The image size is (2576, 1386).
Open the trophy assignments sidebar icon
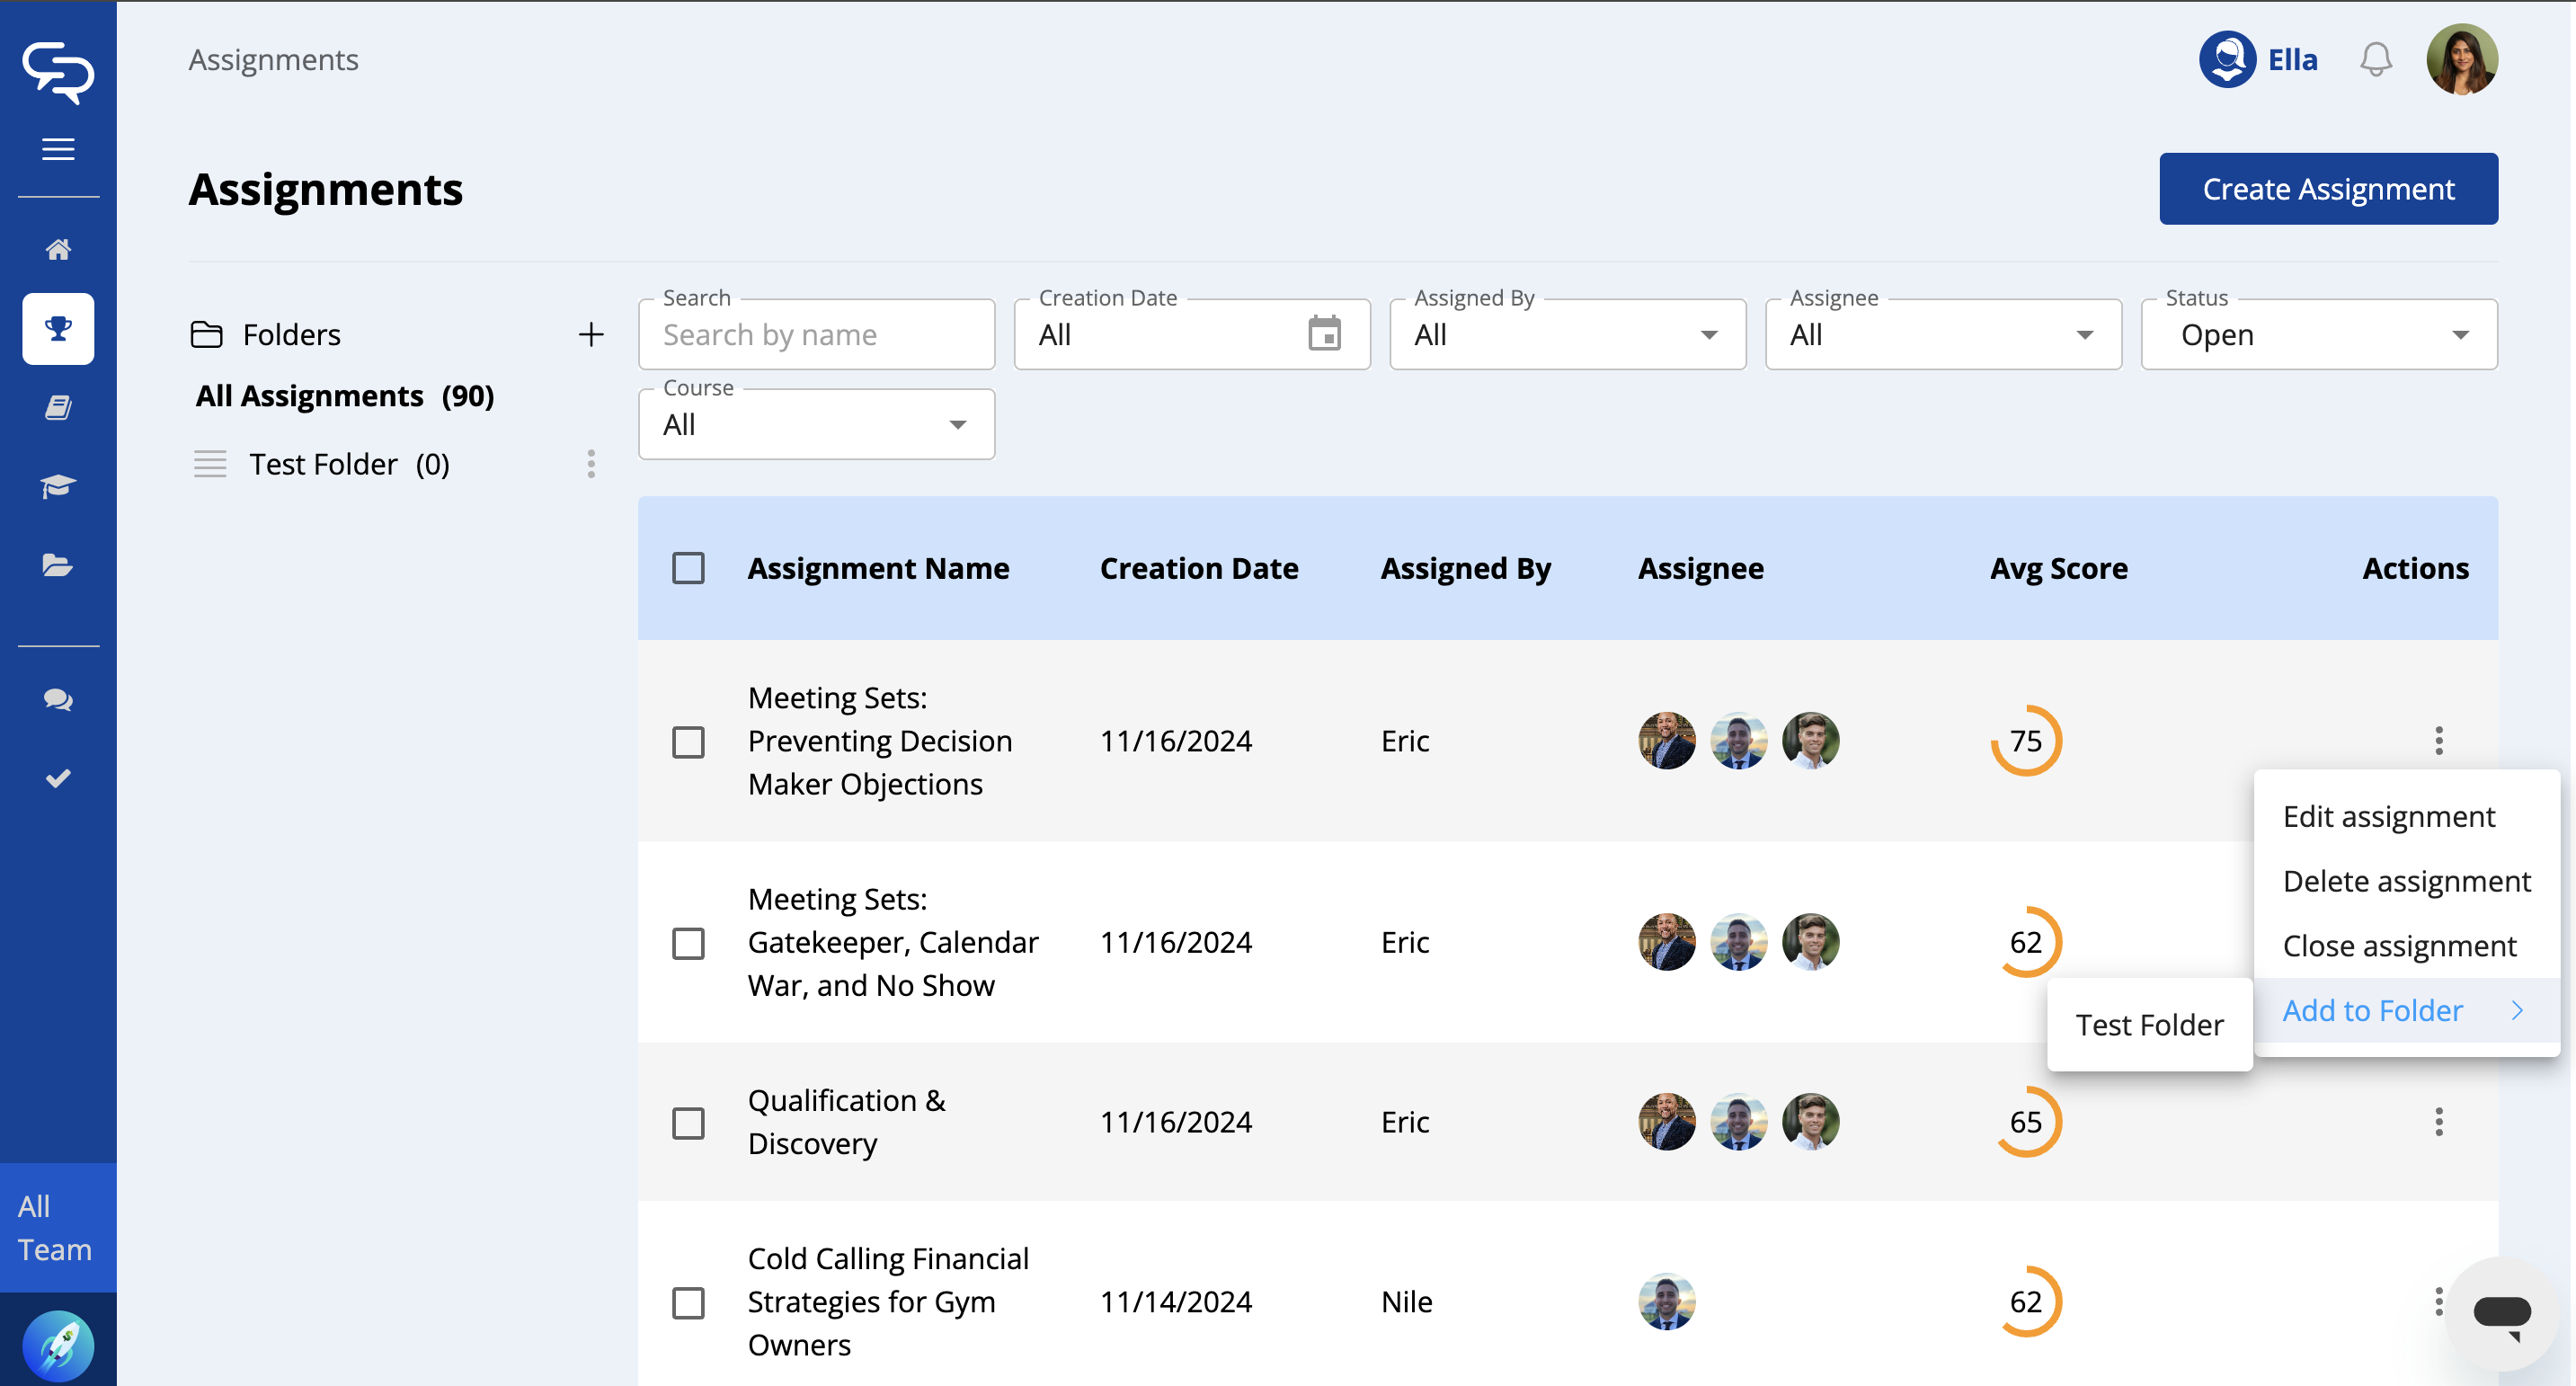coord(58,328)
